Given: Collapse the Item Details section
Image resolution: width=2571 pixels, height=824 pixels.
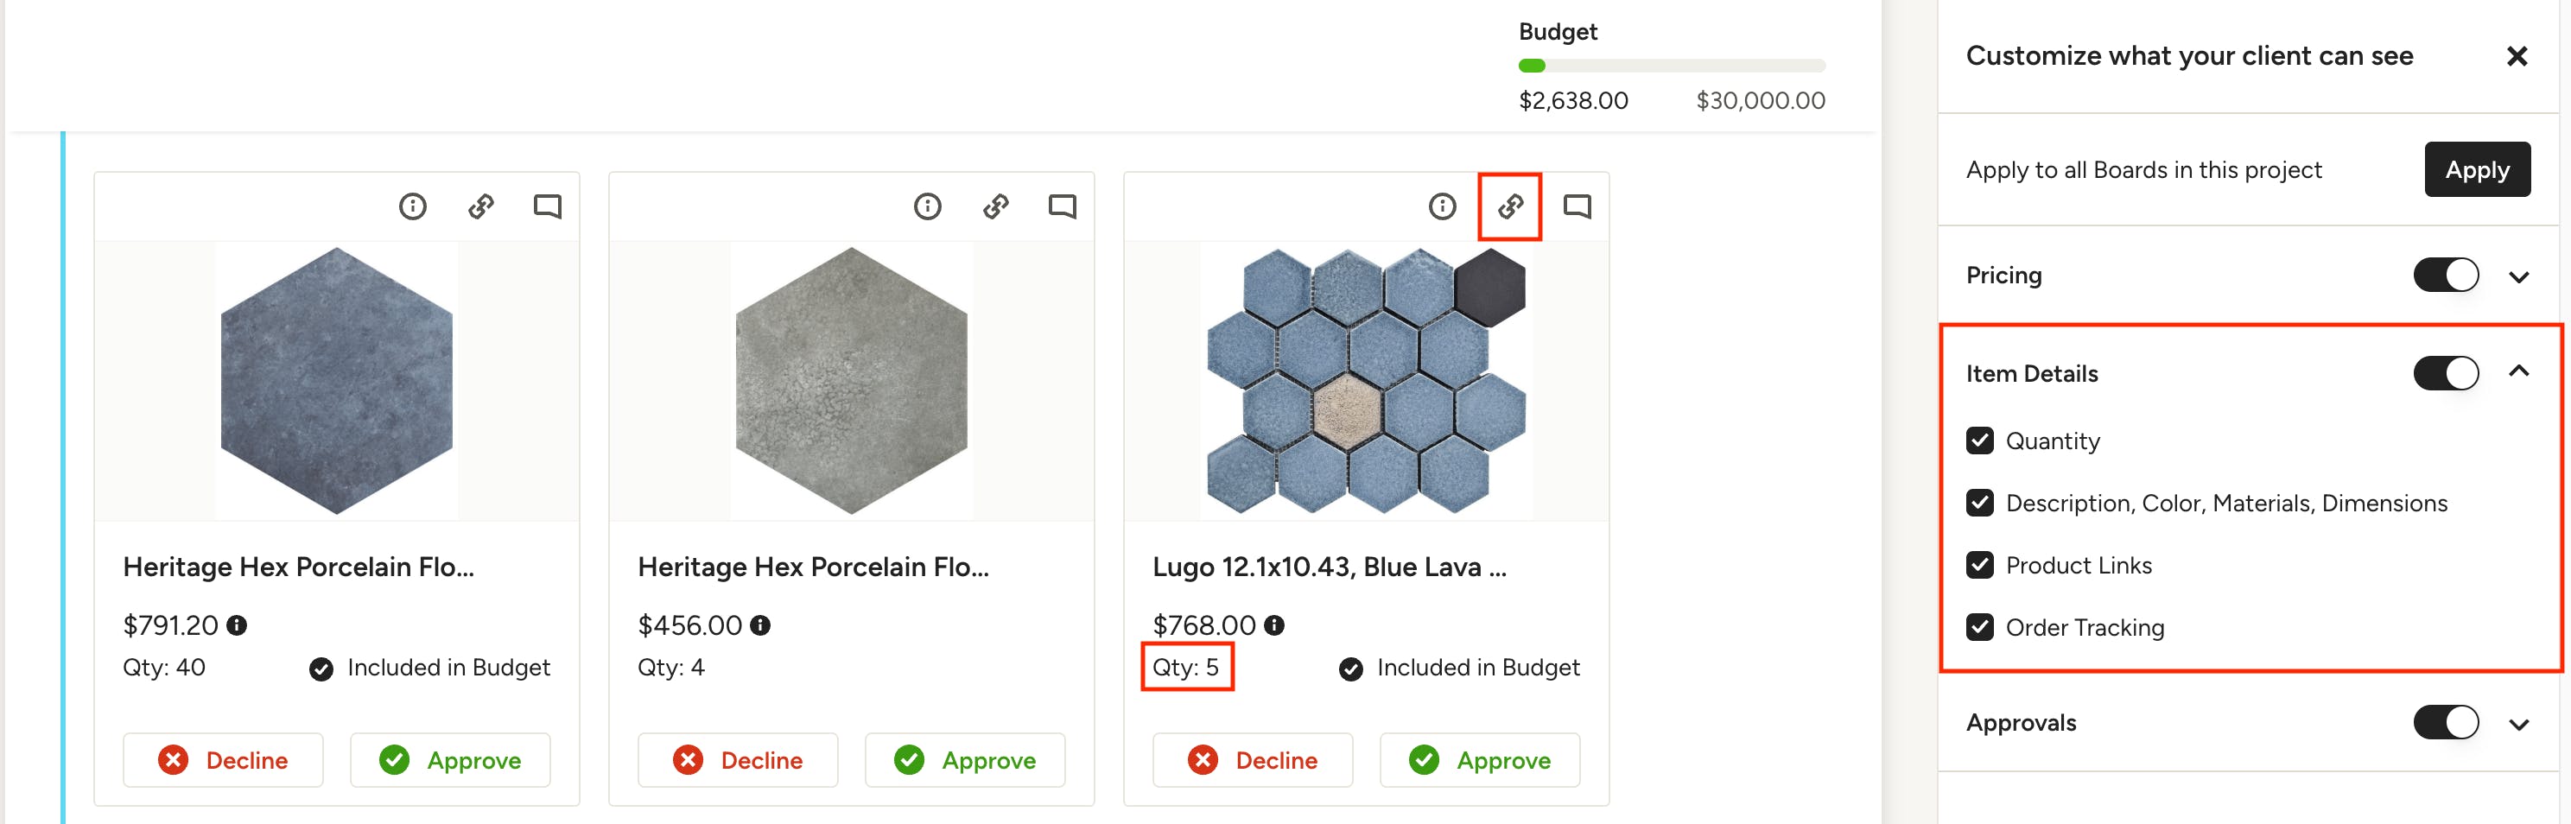Looking at the screenshot, I should point(2519,372).
